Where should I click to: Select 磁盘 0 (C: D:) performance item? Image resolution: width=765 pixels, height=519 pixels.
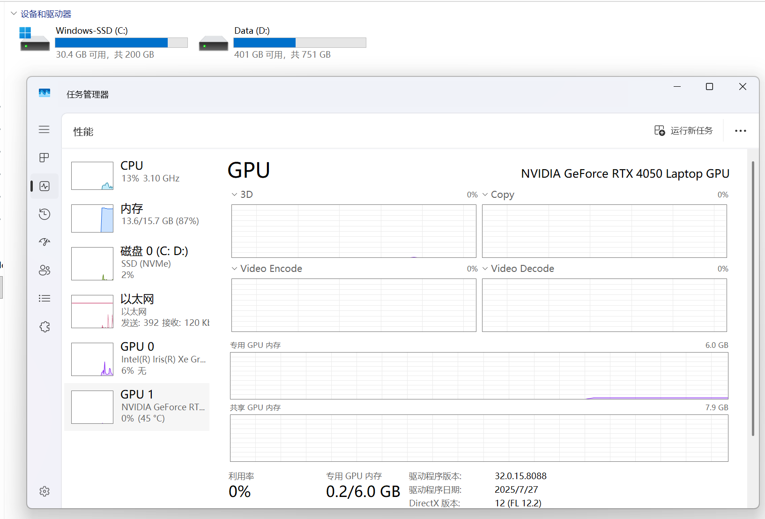click(x=137, y=263)
